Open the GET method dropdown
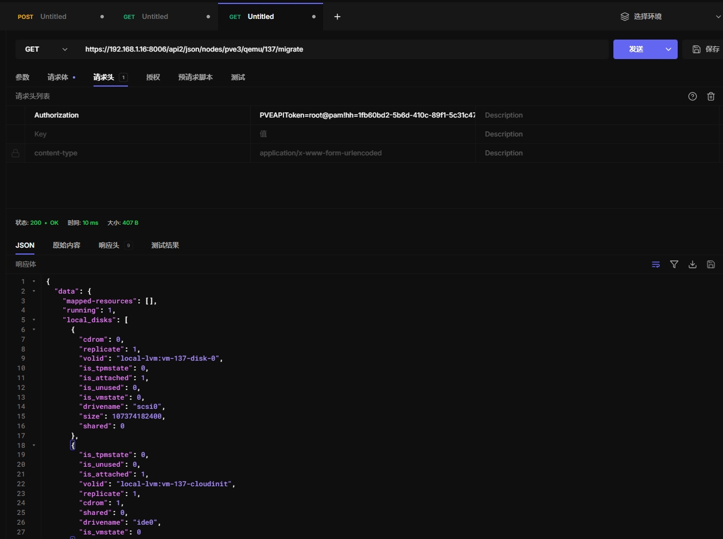This screenshot has height=539, width=723. tap(46, 49)
